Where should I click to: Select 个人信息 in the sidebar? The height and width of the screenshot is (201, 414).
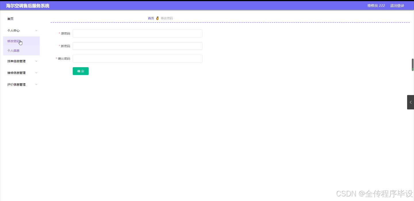coord(21,51)
